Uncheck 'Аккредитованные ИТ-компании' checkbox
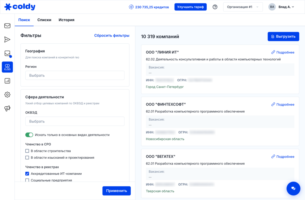305x200 pixels. (x=27, y=174)
